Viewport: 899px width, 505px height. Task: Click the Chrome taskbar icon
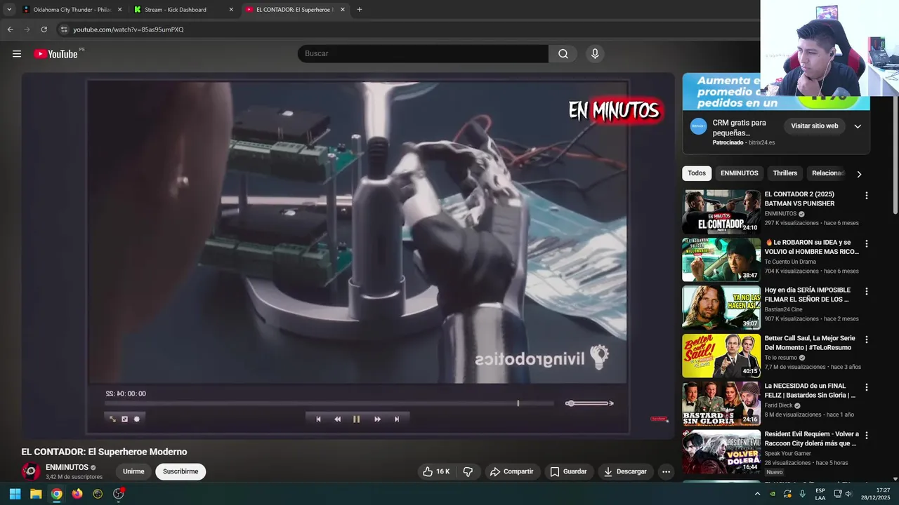pos(56,494)
